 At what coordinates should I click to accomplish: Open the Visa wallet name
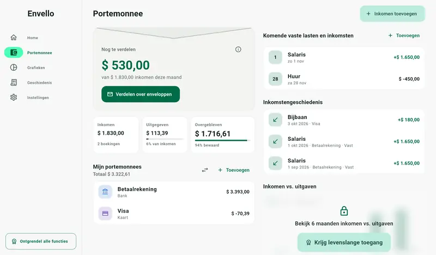[123, 211]
